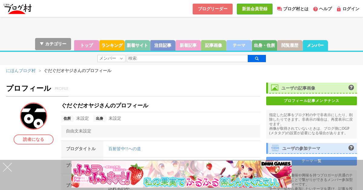Screen dimensions: 363x190
Task: Switch to the 新着サイト tab
Action: click(137, 46)
